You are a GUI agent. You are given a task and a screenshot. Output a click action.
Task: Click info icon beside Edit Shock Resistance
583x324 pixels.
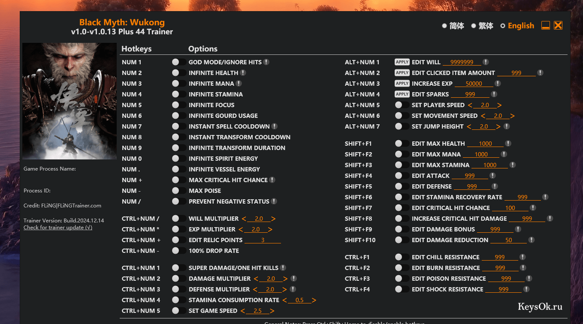[526, 289]
